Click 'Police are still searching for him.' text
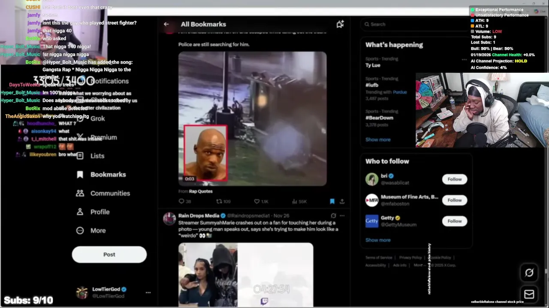549x308 pixels. point(214,44)
